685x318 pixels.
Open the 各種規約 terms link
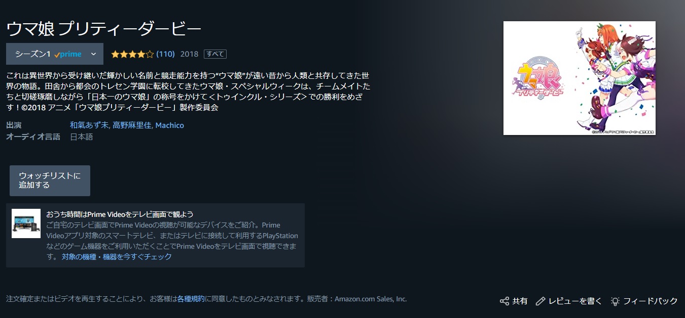(x=191, y=299)
